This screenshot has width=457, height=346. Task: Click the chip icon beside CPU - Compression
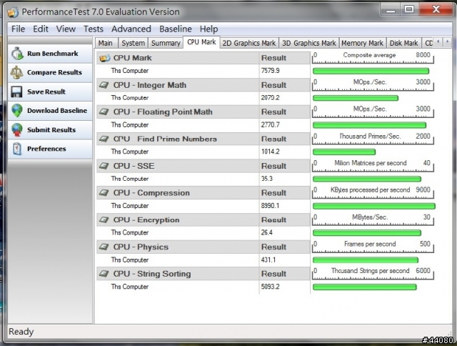[x=104, y=193]
